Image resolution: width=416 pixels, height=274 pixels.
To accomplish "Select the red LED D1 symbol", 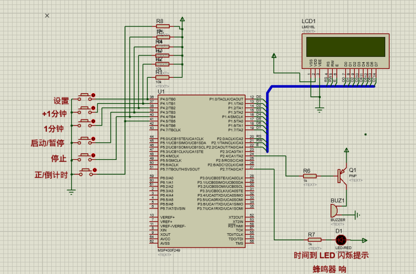I will pos(341,240).
